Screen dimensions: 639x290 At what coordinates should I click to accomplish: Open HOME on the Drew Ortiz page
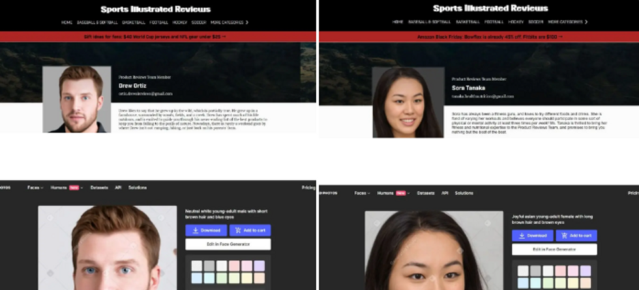(67, 22)
